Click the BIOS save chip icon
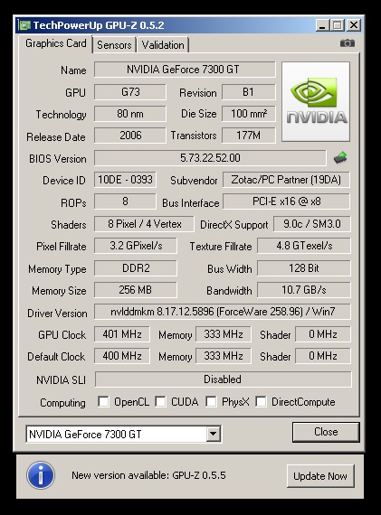Viewport: 381px width, 515px height. point(340,158)
